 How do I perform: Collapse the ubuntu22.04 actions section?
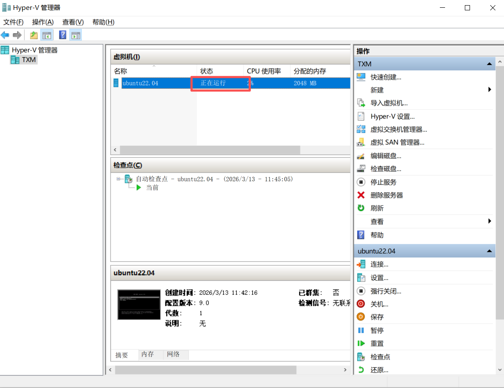pyautogui.click(x=489, y=251)
